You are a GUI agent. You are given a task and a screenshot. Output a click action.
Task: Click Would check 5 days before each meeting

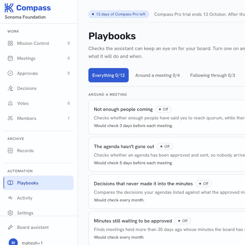pyautogui.click(x=133, y=163)
